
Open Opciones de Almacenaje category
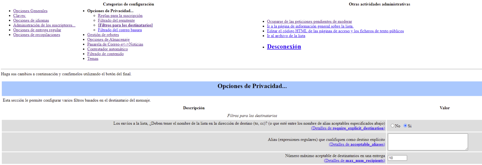[108, 40]
